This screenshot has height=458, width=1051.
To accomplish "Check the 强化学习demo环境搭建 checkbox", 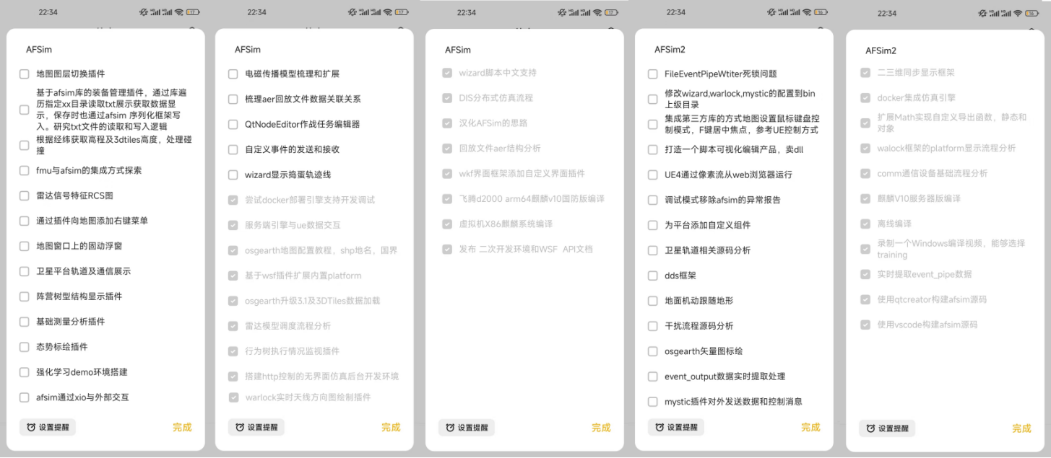I will (24, 372).
